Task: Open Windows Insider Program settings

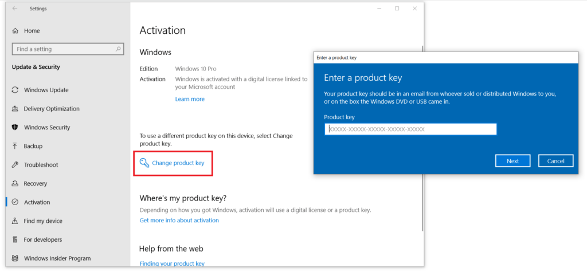Action: pos(57,258)
